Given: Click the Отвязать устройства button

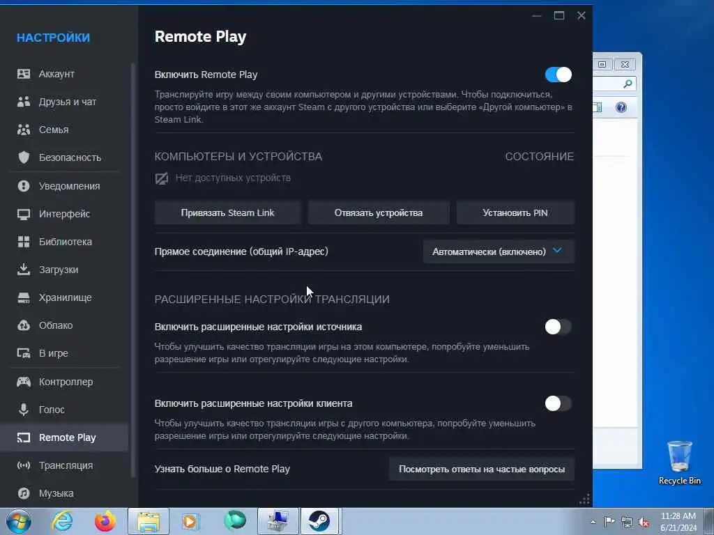Looking at the screenshot, I should pyautogui.click(x=379, y=213).
